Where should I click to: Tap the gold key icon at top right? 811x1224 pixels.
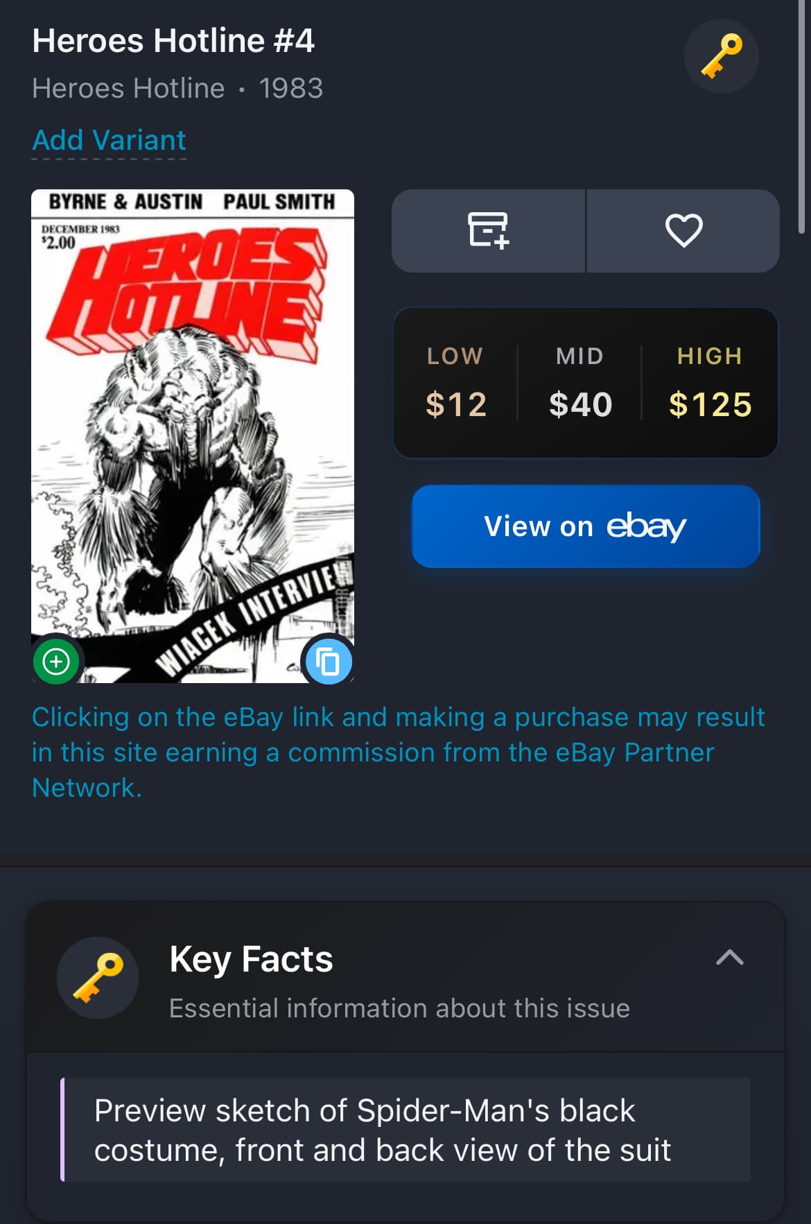click(721, 56)
